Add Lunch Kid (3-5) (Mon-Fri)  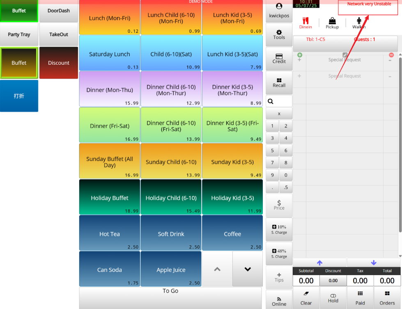click(x=232, y=18)
